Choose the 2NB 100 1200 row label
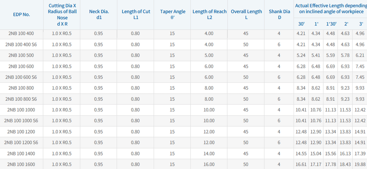Viewport: 367px width, 169px height. click(21, 132)
